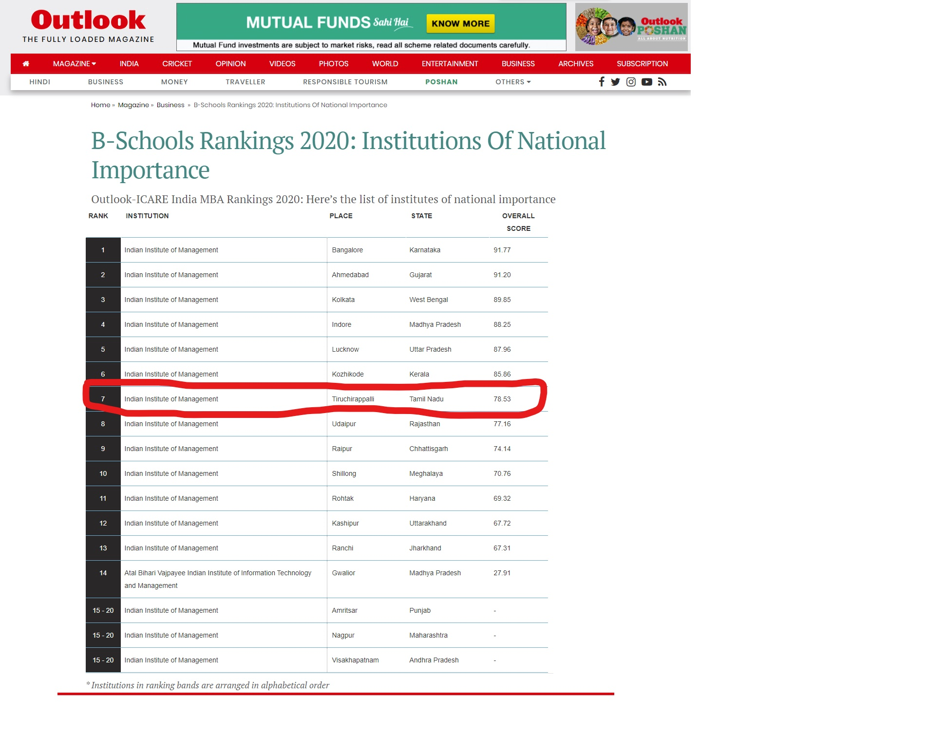Click the home icon in red navbar

click(26, 64)
